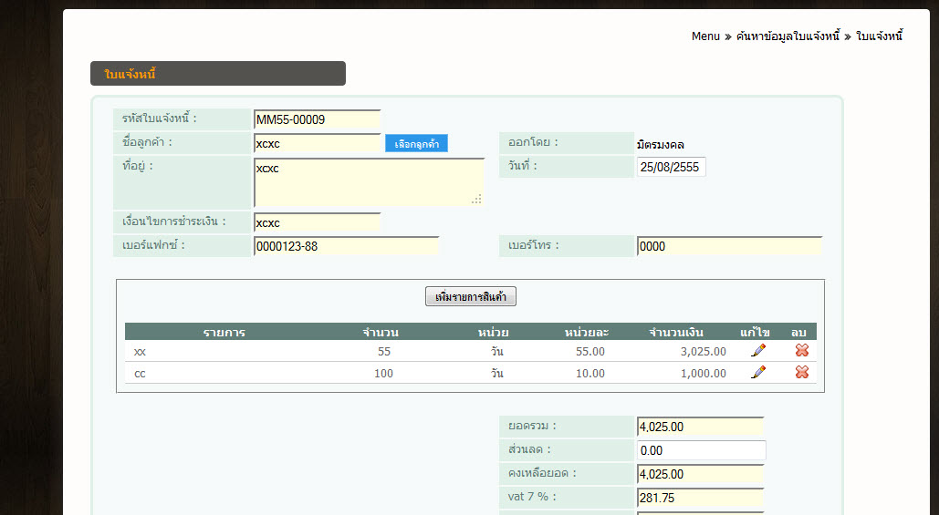939x515 pixels.
Task: Click the คงเหลือยอด label
Action: tap(542, 473)
